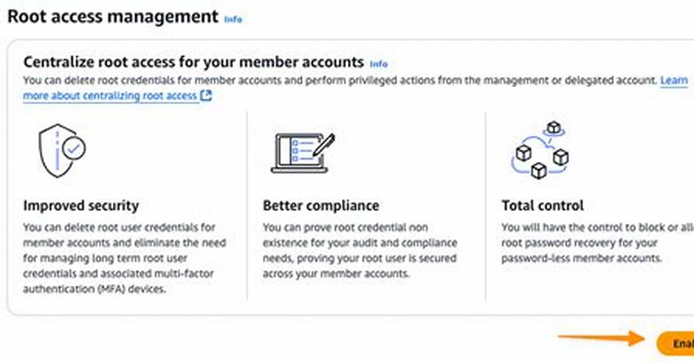Click the paragraph mentioning multi-factor authentication (MFA) devices
This screenshot has height=362, width=694.
point(124,259)
